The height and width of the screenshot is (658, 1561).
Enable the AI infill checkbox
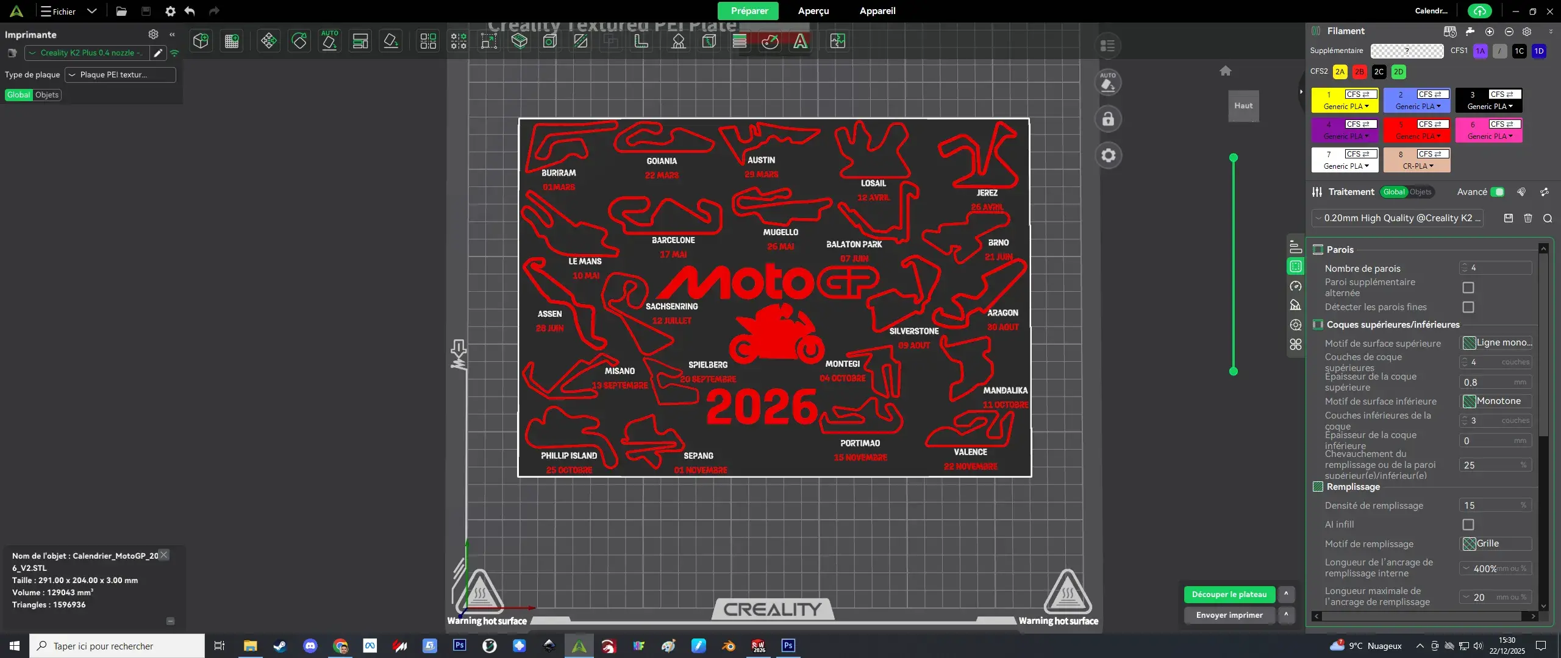point(1468,525)
